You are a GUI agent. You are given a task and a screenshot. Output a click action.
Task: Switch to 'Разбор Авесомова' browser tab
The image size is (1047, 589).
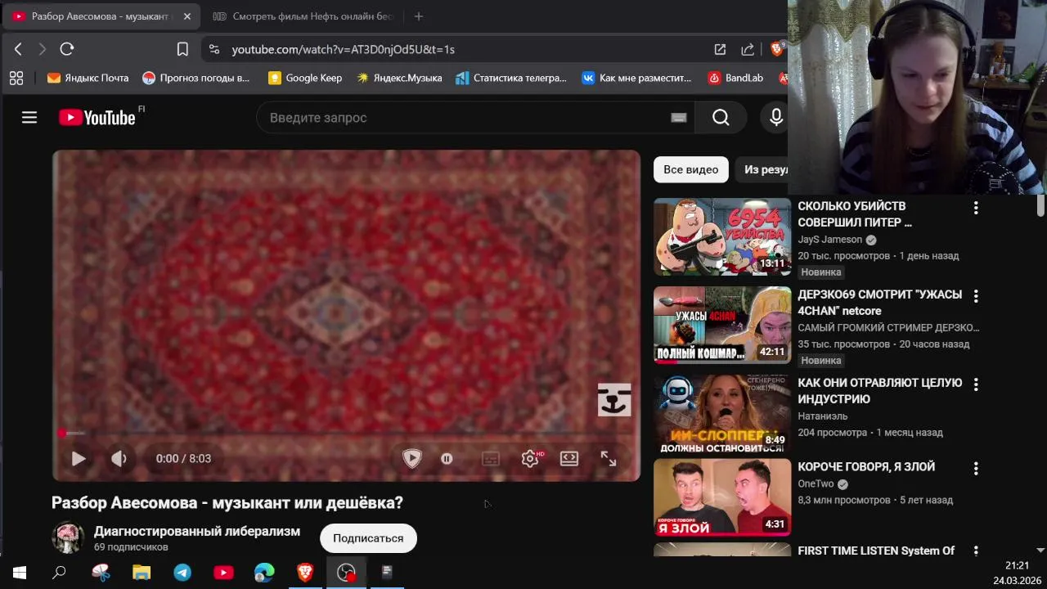click(100, 16)
